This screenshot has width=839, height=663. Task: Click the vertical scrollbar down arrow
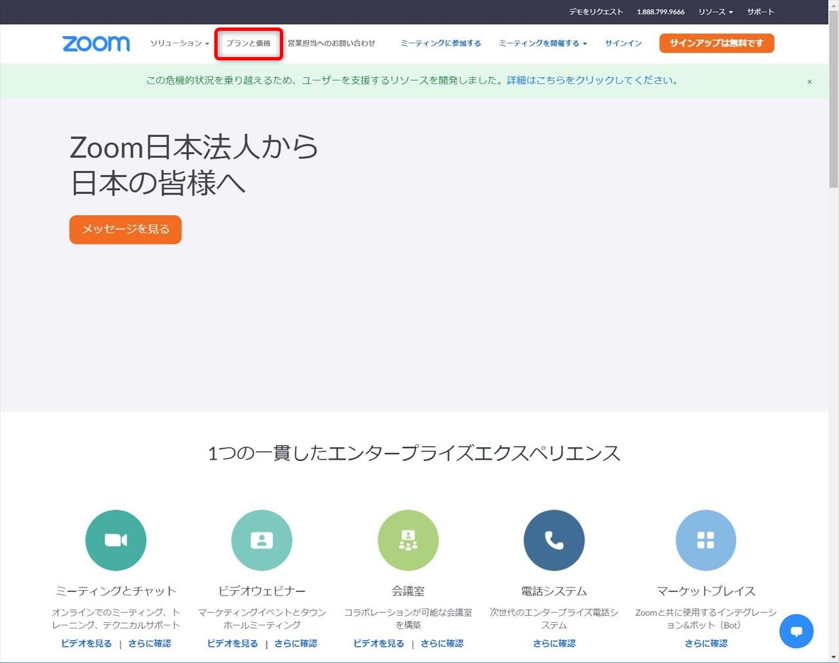click(834, 656)
